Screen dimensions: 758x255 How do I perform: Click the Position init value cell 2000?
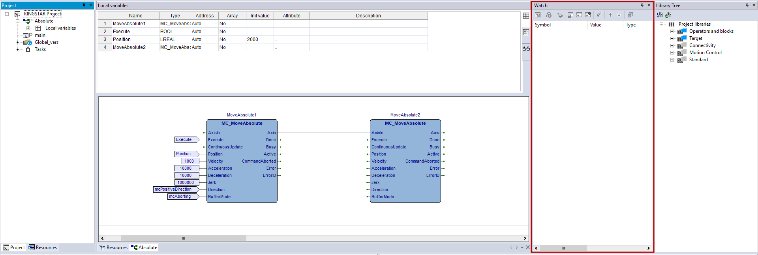[x=259, y=39]
